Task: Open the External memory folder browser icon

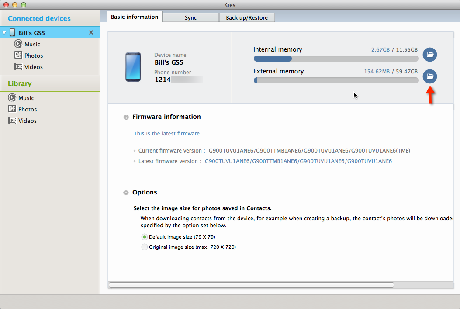Action: (430, 76)
